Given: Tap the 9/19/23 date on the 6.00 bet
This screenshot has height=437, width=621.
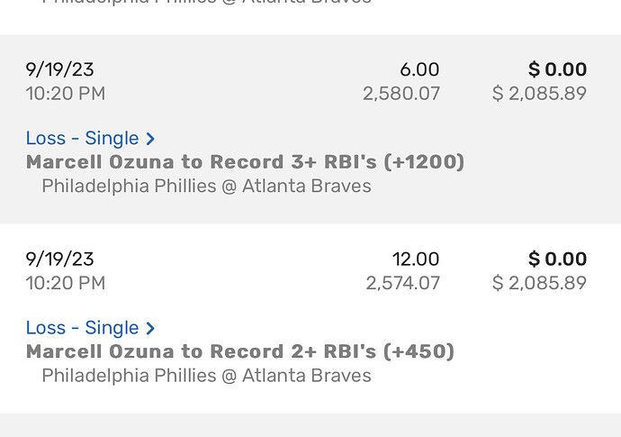Looking at the screenshot, I should click(x=59, y=69).
